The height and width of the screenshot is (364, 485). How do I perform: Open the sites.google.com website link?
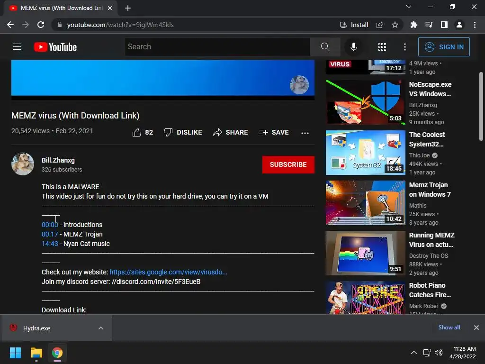coord(168,272)
